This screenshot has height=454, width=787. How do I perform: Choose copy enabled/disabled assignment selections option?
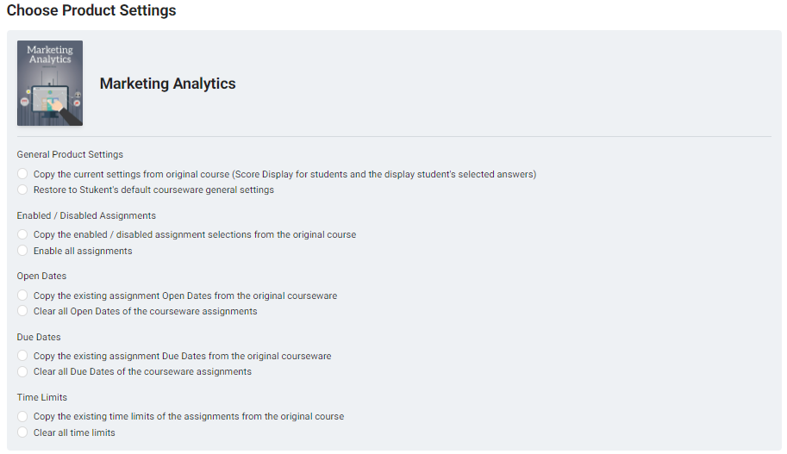pos(22,234)
